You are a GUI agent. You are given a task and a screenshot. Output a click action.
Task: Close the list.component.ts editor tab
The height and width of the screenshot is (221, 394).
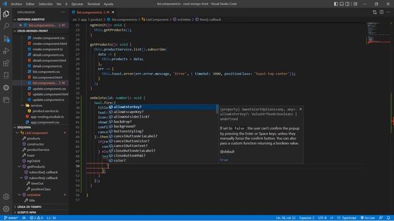113,12
